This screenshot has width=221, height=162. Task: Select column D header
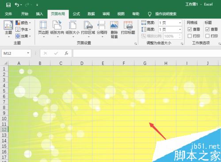82,63
